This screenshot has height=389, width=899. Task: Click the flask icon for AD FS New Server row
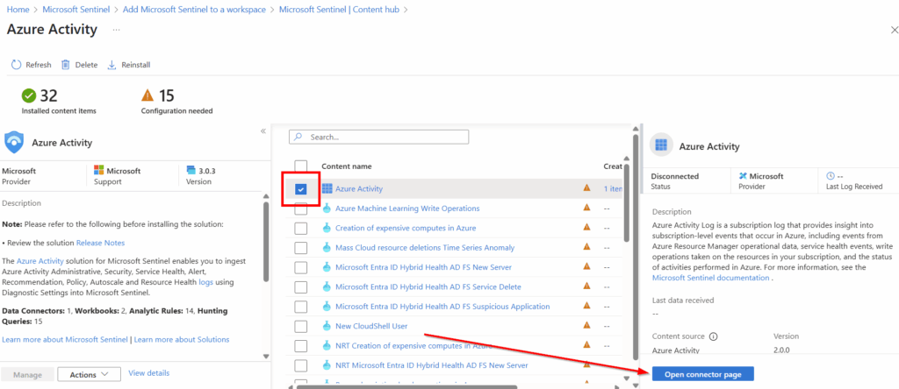point(327,267)
